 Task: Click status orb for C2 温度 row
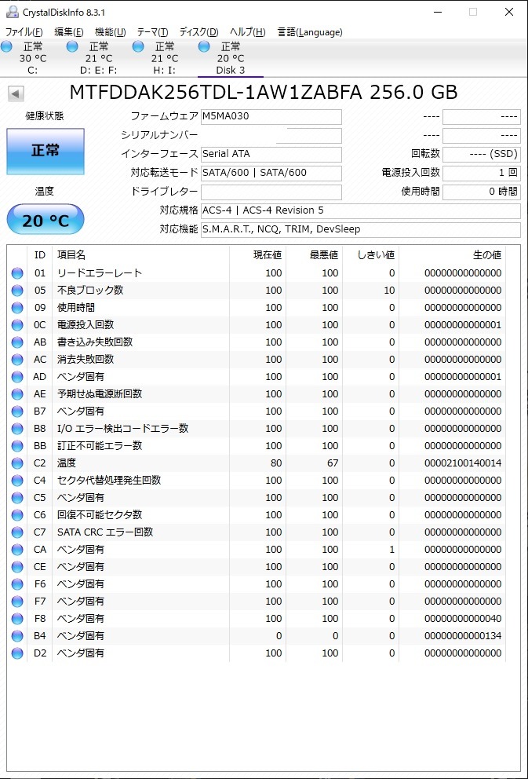coord(17,463)
